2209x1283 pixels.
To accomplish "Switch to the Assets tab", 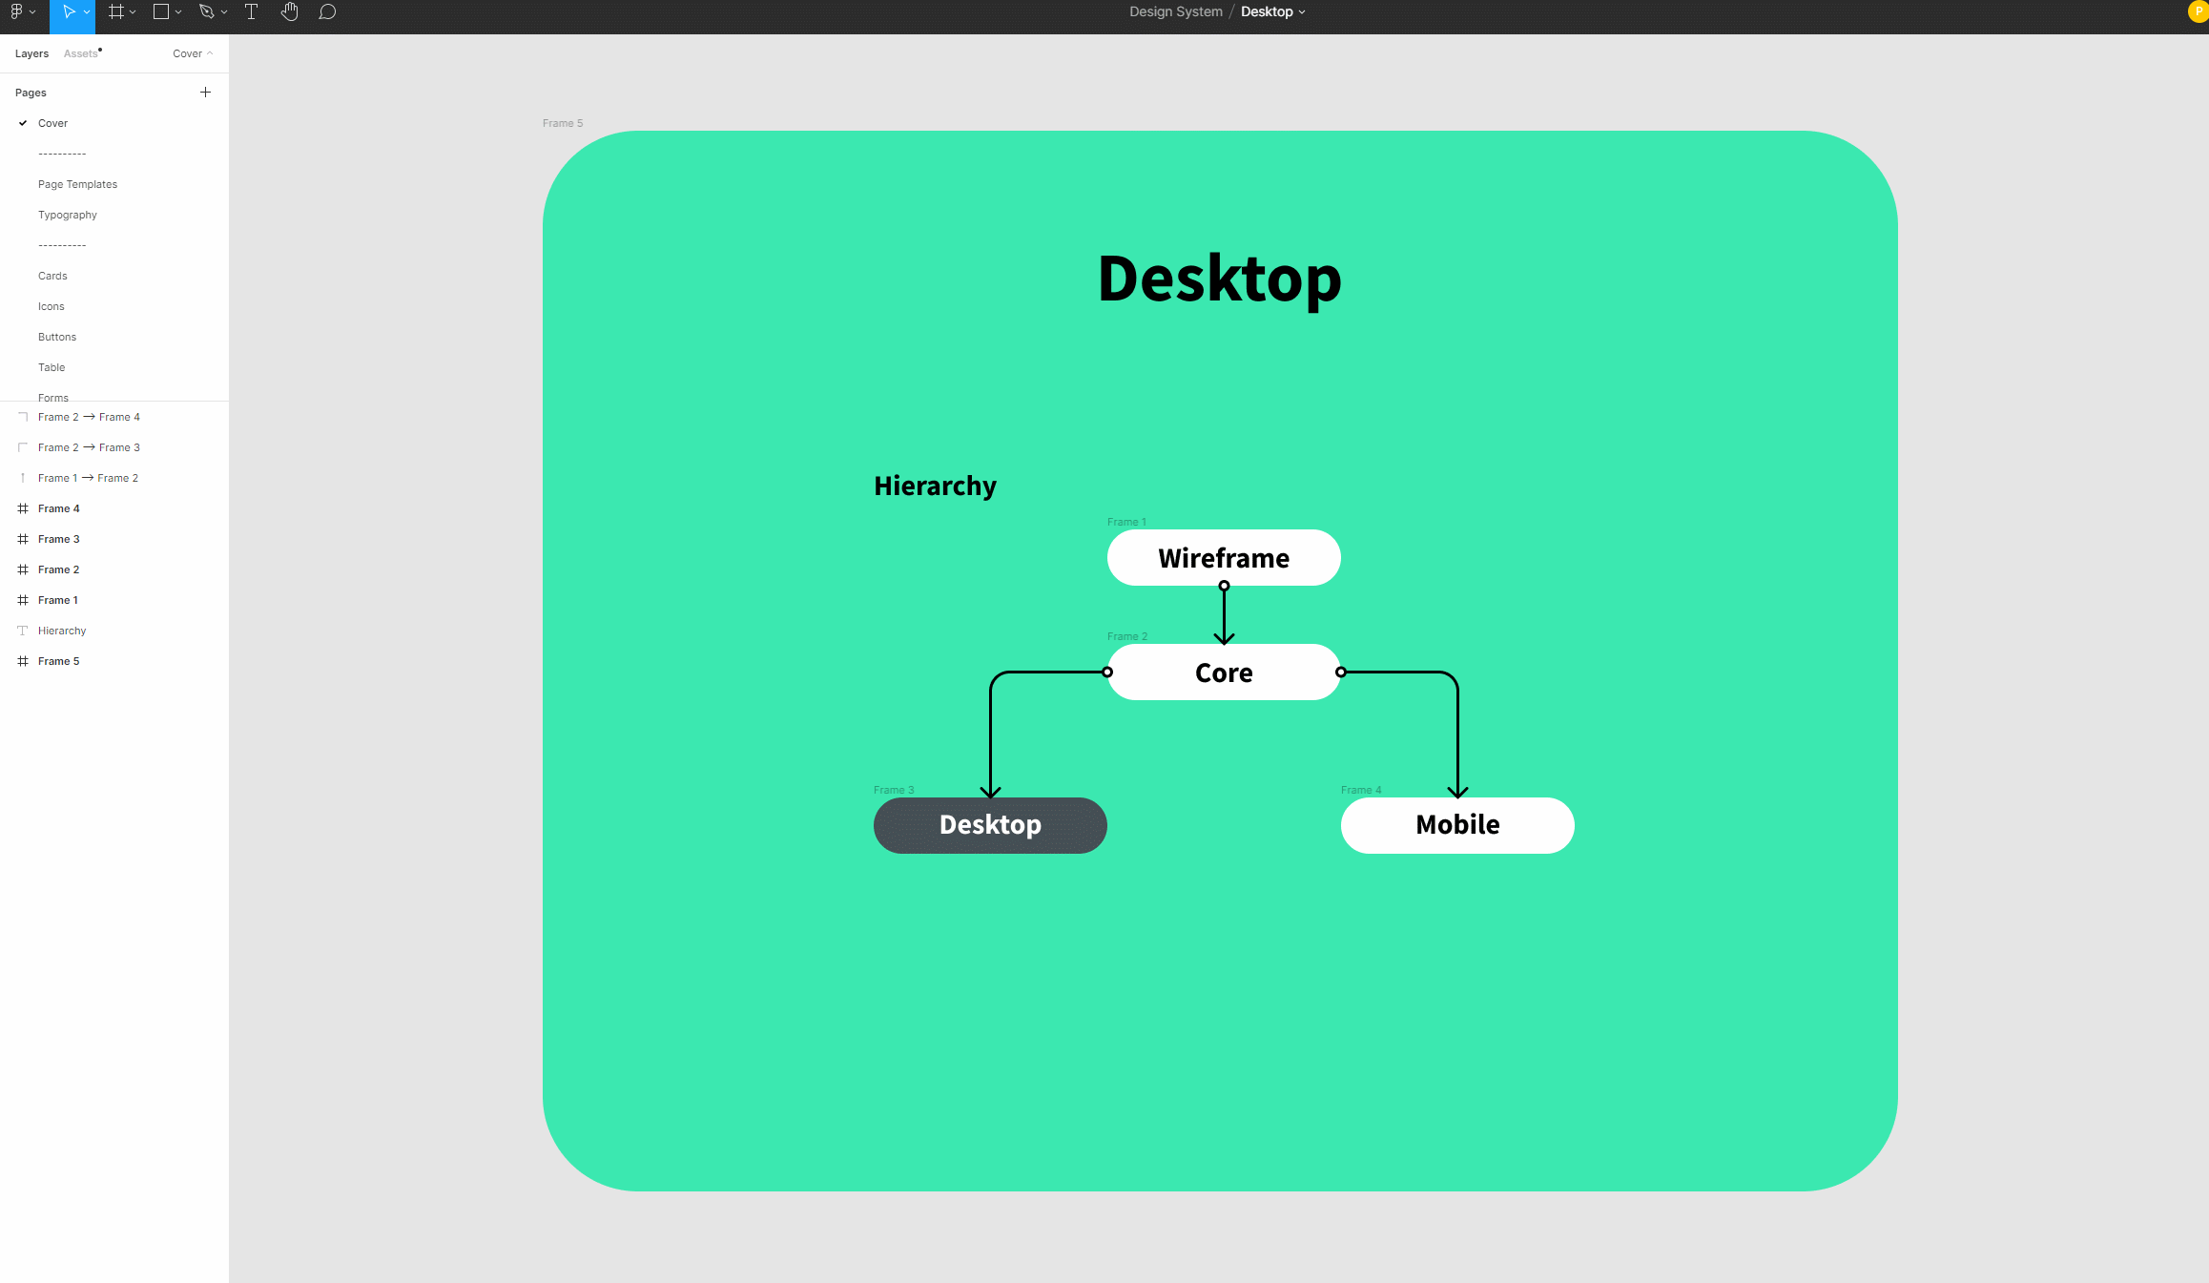I will pyautogui.click(x=80, y=53).
